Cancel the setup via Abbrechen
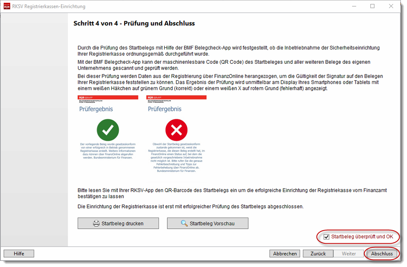Image resolution: width=407 pixels, height=267 pixels. pos(285,254)
